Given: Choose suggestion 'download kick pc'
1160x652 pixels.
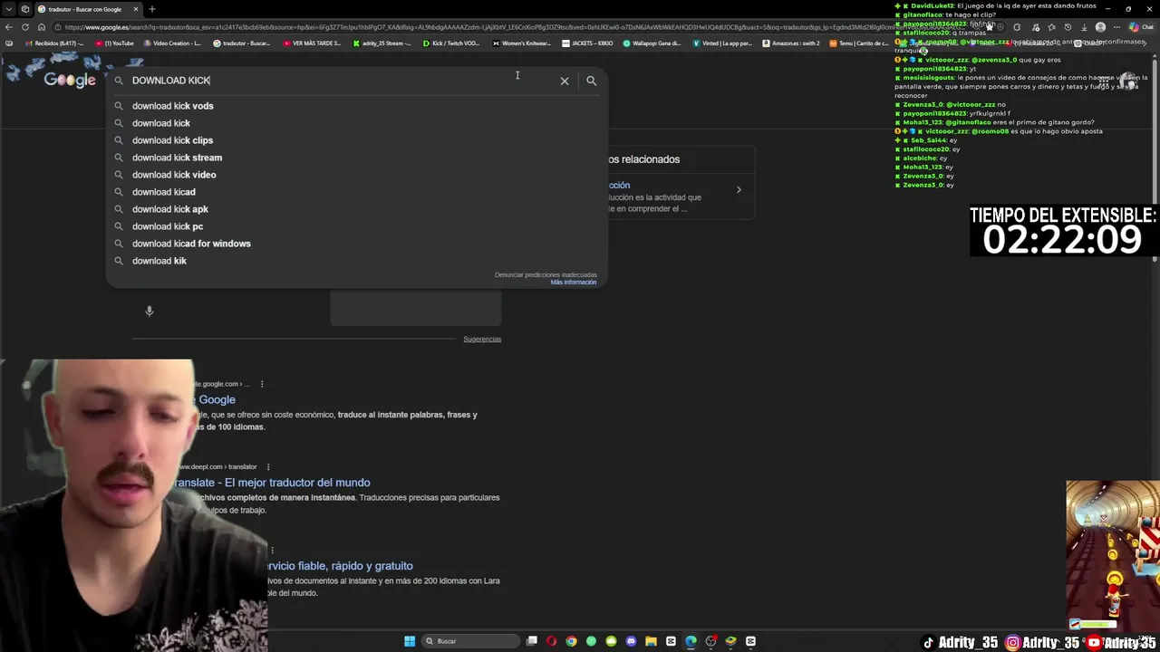Looking at the screenshot, I should coord(356,226).
